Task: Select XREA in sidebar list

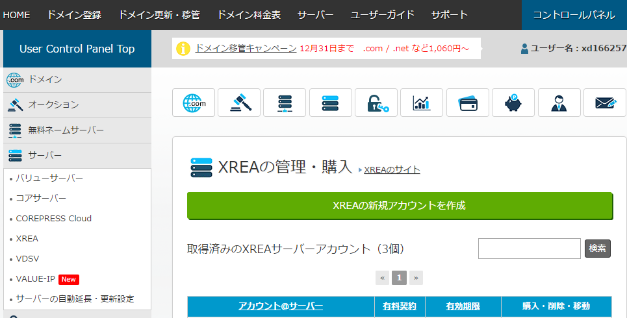Action: (x=27, y=239)
